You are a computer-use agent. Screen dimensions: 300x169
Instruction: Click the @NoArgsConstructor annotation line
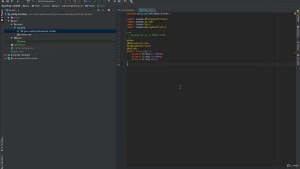coord(138,43)
